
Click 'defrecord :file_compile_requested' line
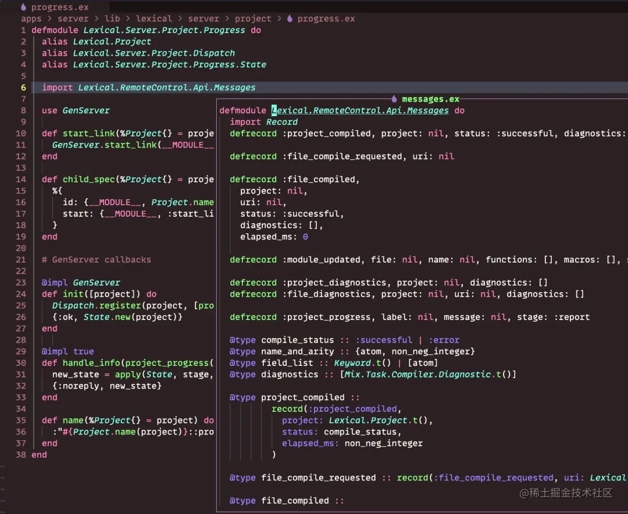coord(342,156)
